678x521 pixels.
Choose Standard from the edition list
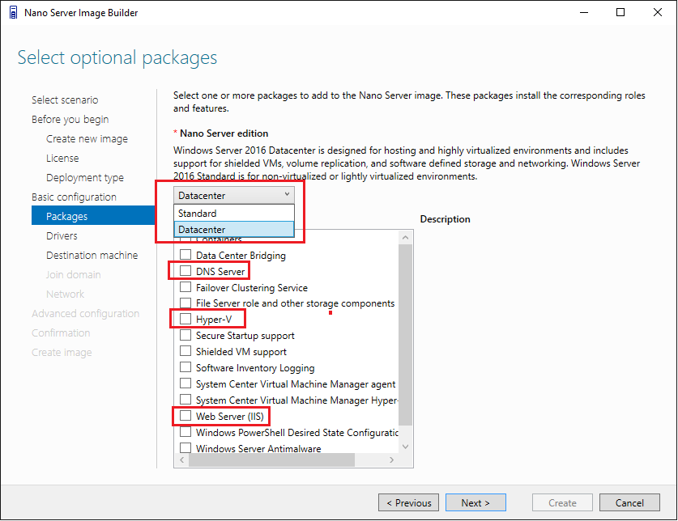pos(234,213)
